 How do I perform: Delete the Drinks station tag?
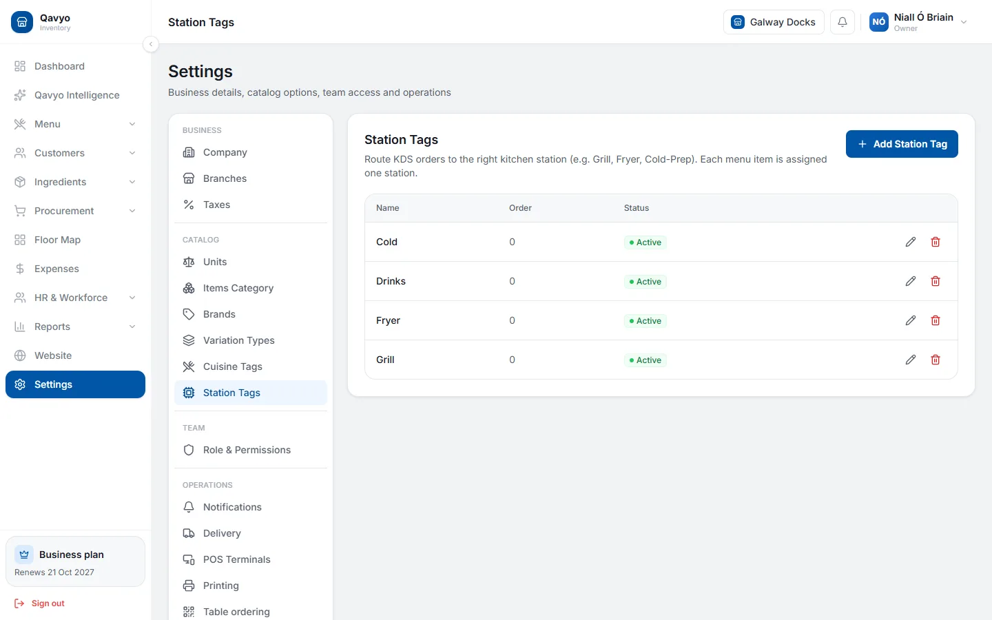[x=936, y=281]
